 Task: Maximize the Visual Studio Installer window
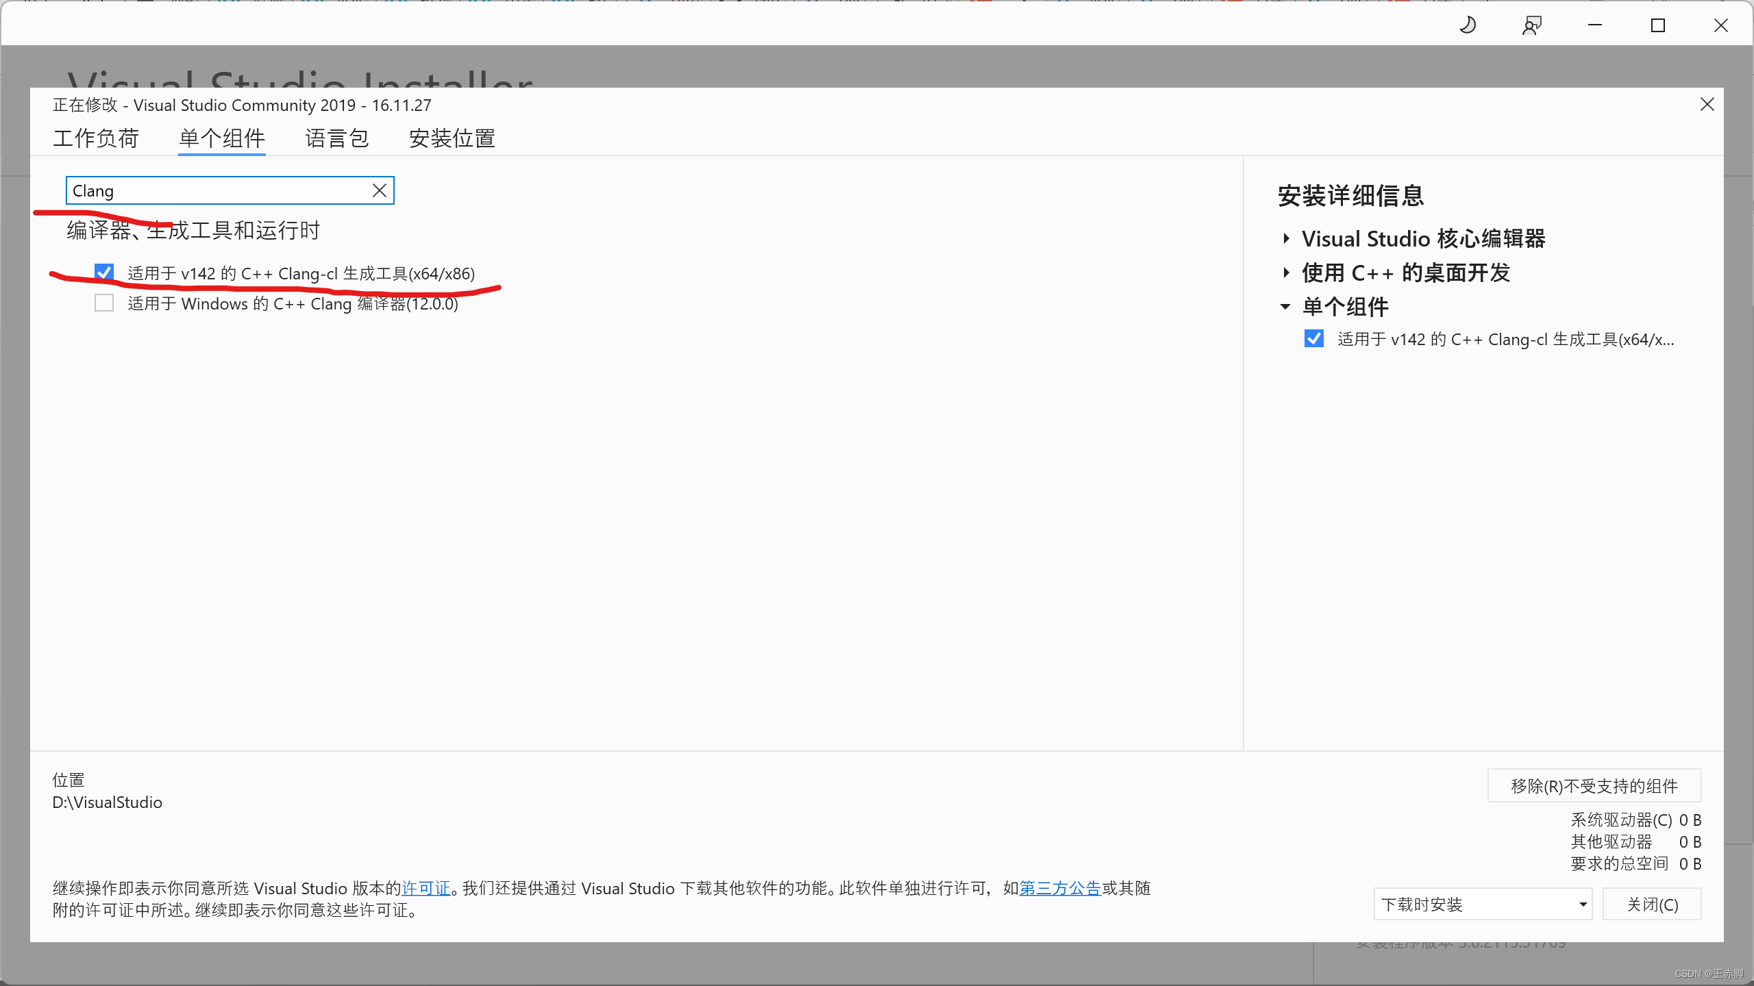(x=1658, y=26)
